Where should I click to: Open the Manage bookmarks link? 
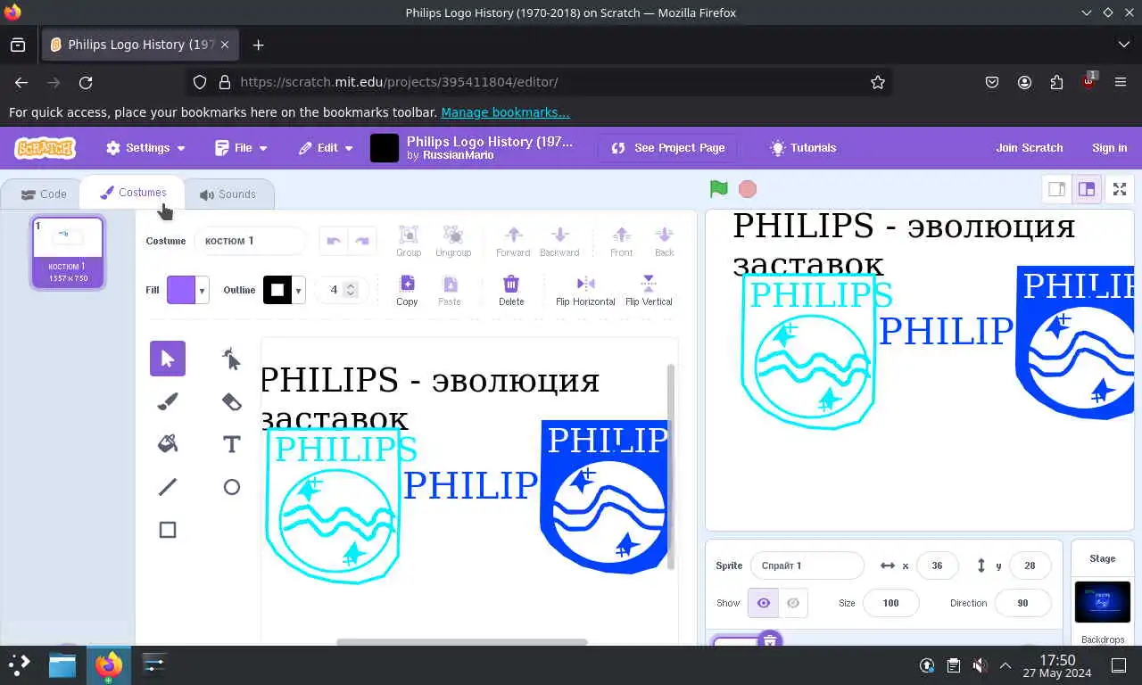click(x=505, y=112)
